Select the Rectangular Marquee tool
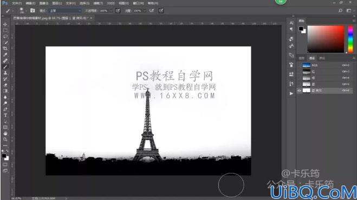 [5, 30]
